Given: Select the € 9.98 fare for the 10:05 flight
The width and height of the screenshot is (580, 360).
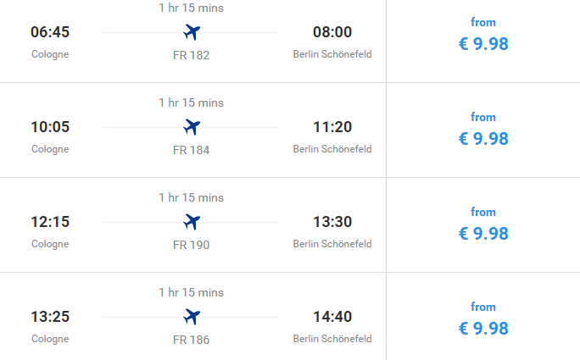Looking at the screenshot, I should pos(483,138).
